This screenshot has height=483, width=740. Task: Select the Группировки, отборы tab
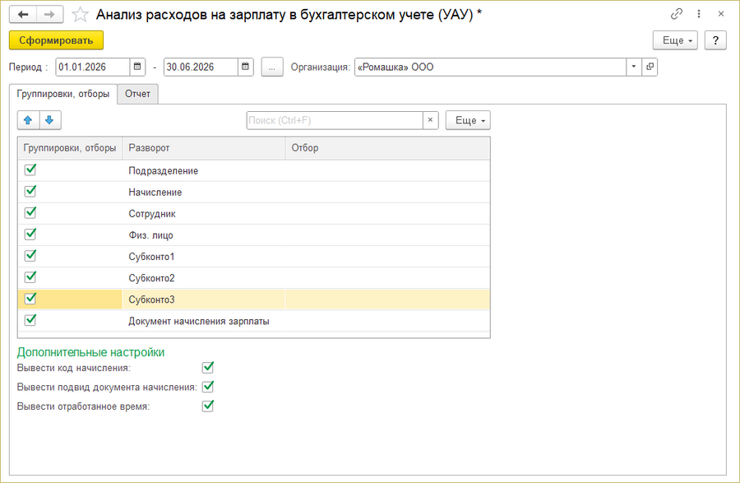[x=63, y=94]
